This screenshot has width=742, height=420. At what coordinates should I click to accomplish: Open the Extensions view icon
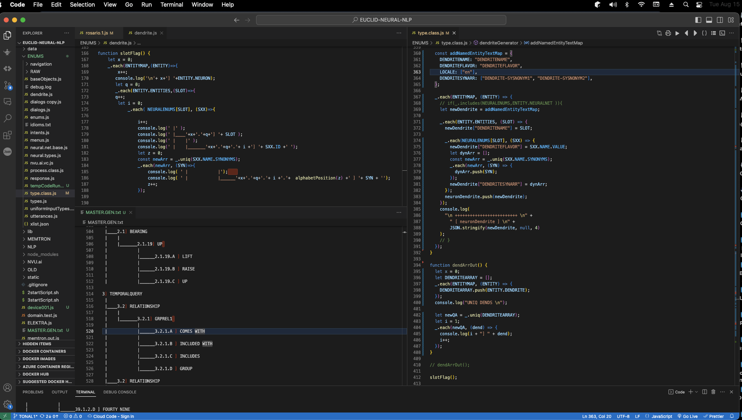(7, 135)
